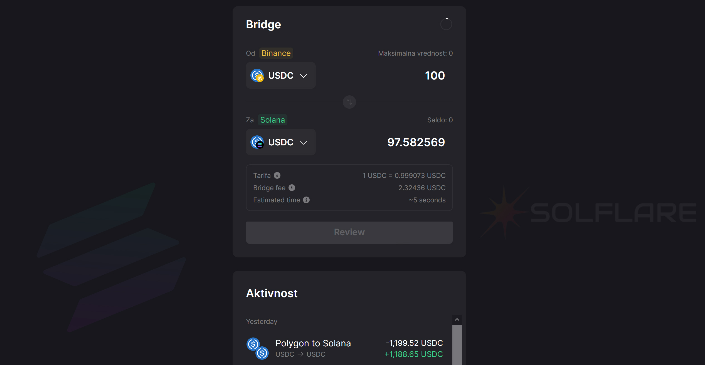Click the Polygon to Solana activity icon
705x365 pixels.
[x=257, y=348]
